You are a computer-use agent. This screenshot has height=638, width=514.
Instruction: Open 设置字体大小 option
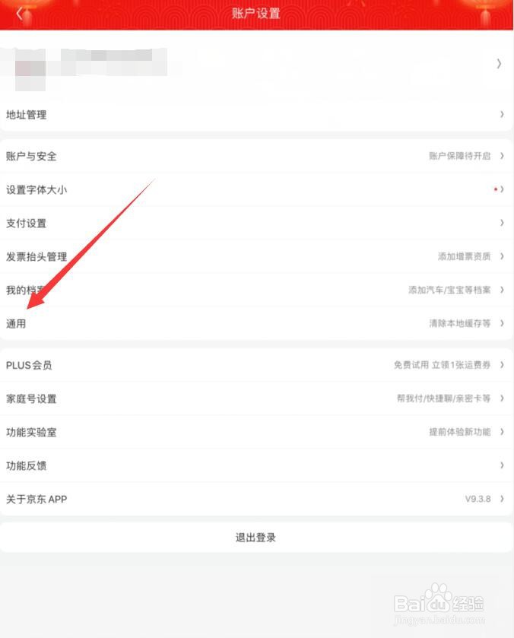tap(256, 189)
